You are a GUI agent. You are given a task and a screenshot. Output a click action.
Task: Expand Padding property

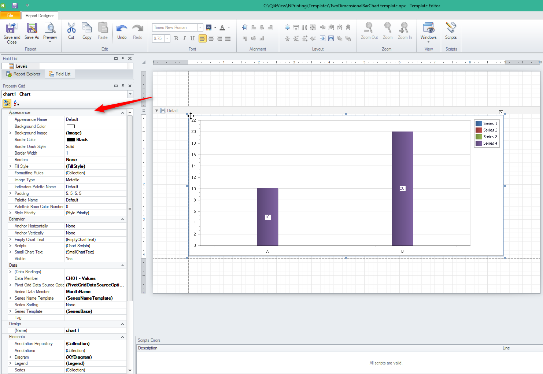[10, 193]
